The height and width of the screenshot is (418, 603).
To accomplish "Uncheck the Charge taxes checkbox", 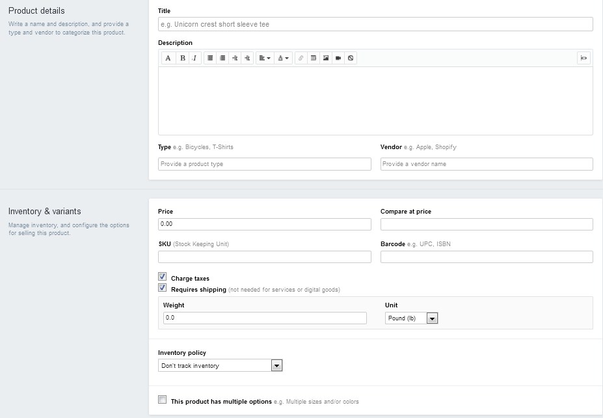I will pos(162,276).
